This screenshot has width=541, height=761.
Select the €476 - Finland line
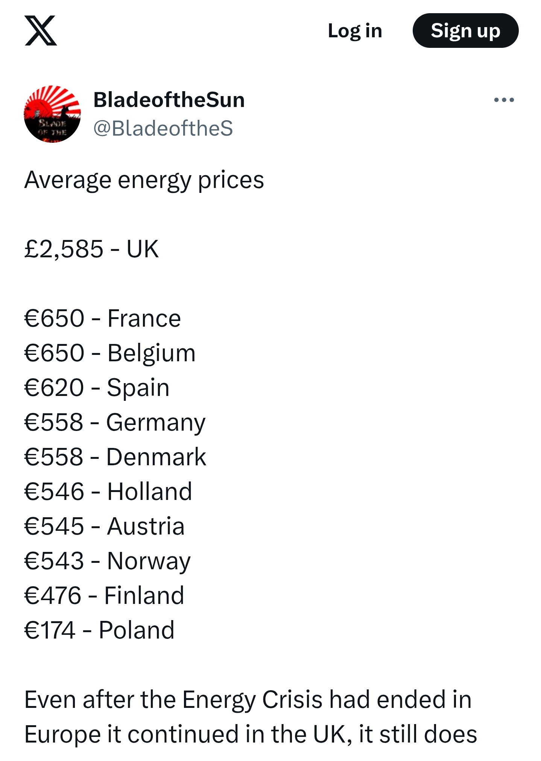coord(104,596)
